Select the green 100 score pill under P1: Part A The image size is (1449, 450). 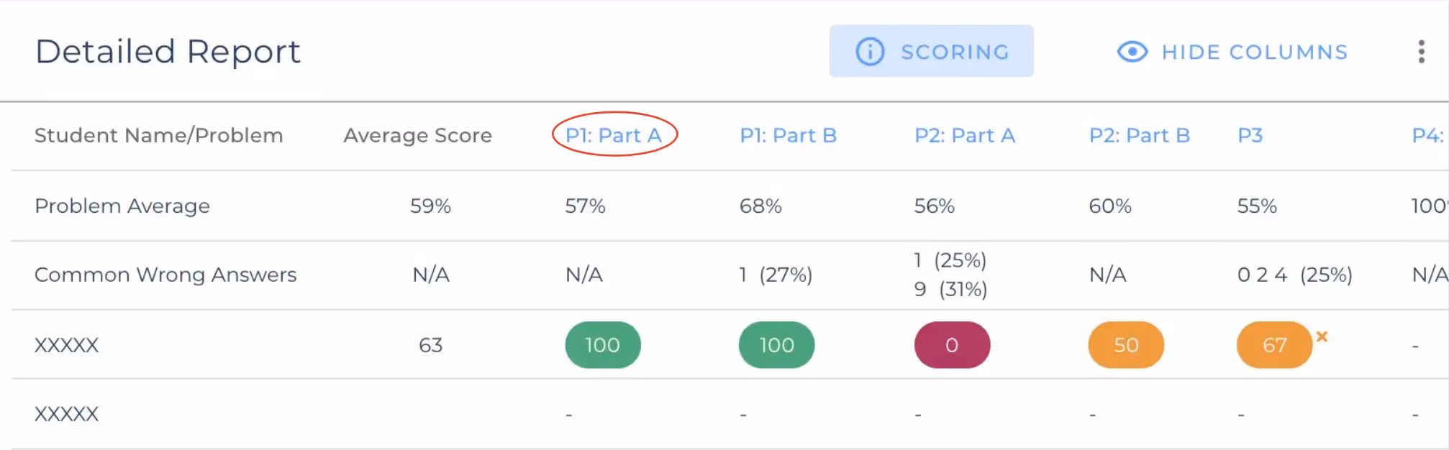click(x=603, y=345)
